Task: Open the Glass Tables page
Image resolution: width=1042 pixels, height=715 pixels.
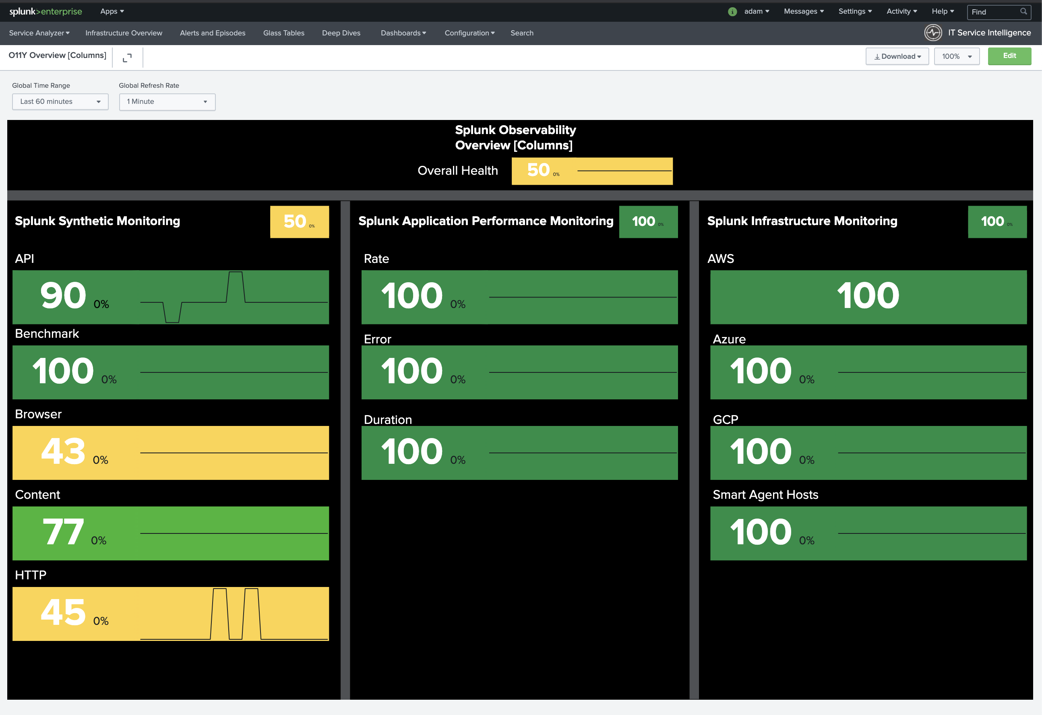Action: pyautogui.click(x=284, y=33)
